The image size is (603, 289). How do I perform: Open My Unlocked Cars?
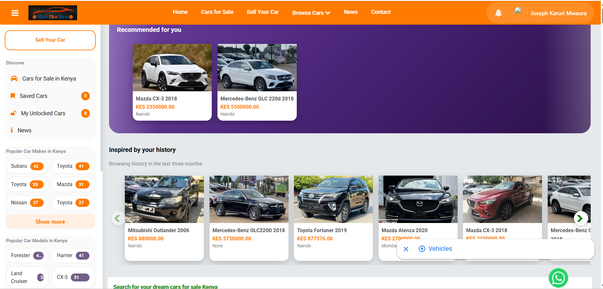click(43, 113)
